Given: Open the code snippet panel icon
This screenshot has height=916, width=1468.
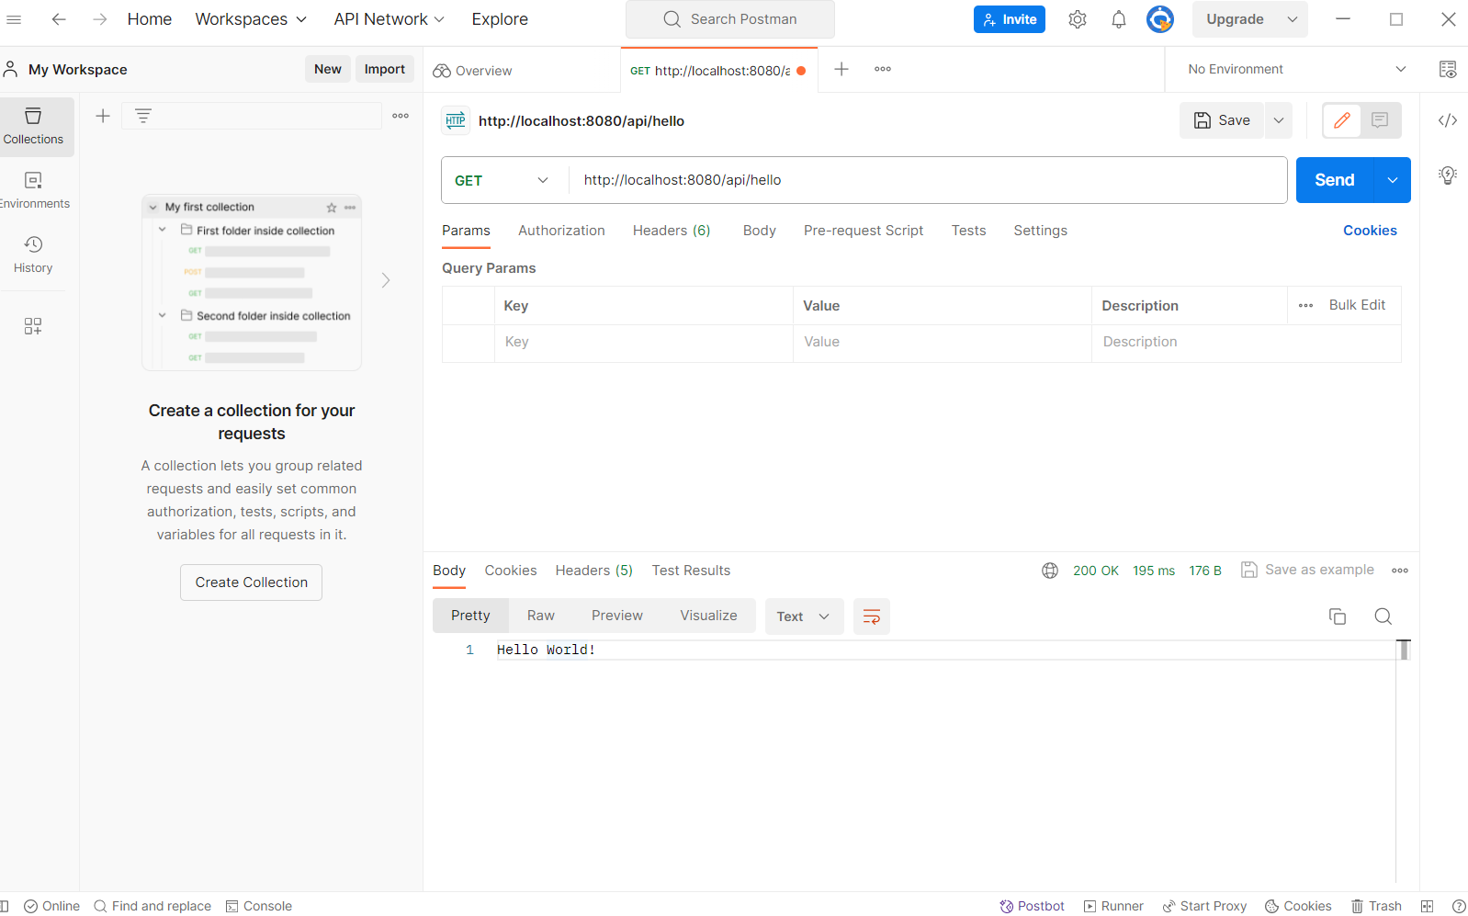Looking at the screenshot, I should (1448, 120).
